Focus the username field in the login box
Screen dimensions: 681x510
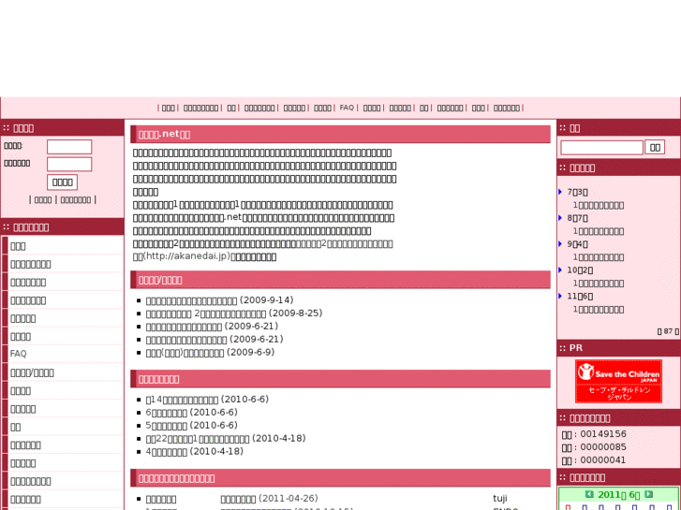(69, 147)
